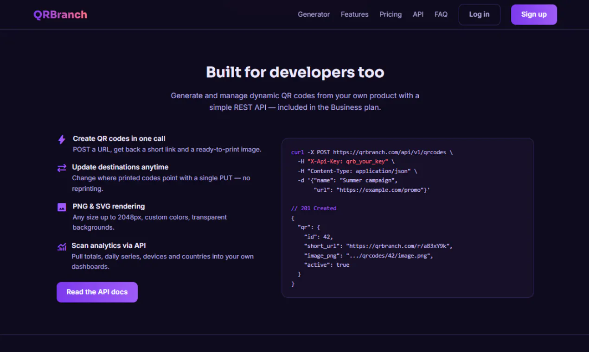589x352 pixels.
Task: Click the chart icon beside Scan analytics via API
Action: pyautogui.click(x=62, y=246)
